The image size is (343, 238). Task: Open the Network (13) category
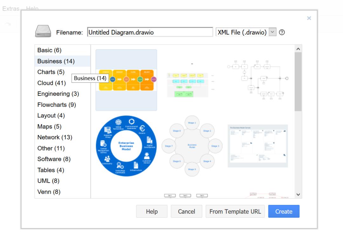pyautogui.click(x=55, y=137)
